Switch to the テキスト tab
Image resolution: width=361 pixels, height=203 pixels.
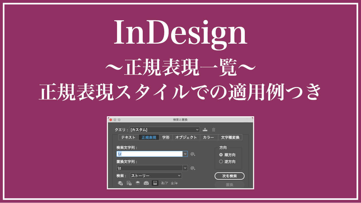pyautogui.click(x=128, y=137)
